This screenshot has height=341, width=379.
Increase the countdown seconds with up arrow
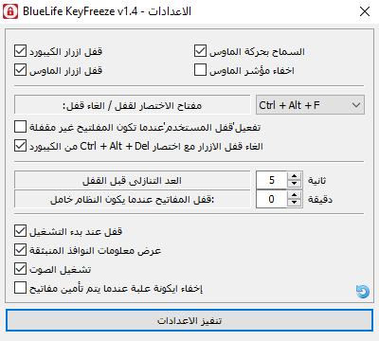tap(294, 176)
